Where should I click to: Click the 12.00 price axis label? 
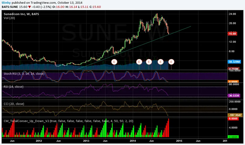[232, 42]
